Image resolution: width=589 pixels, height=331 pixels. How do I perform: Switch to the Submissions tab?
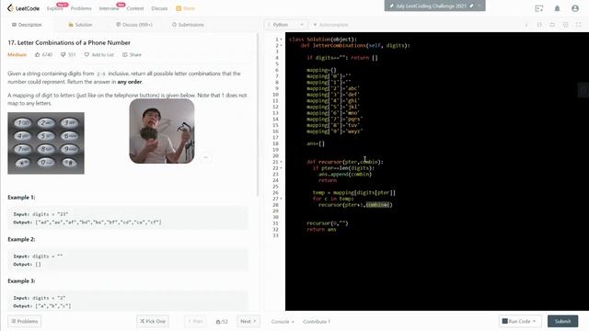click(x=188, y=25)
